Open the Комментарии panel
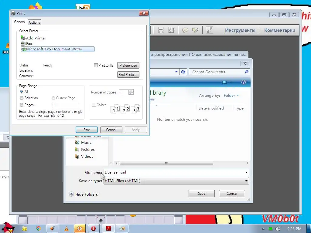 [279, 30]
